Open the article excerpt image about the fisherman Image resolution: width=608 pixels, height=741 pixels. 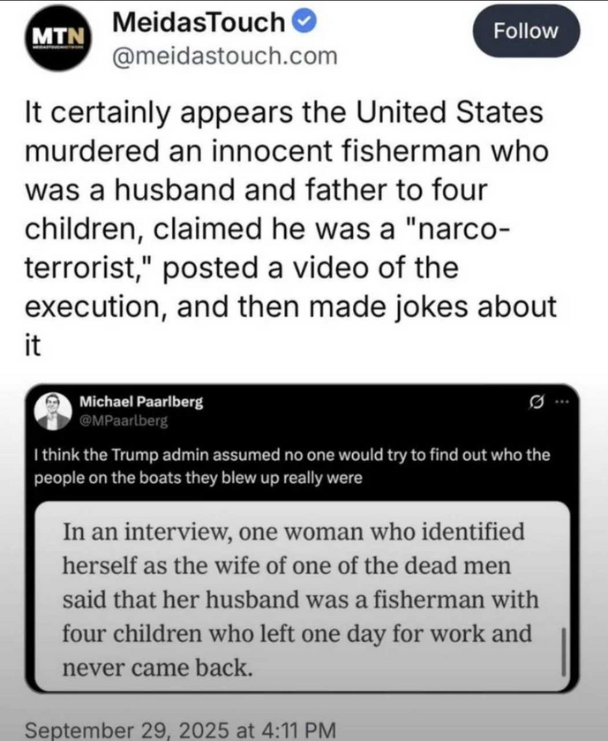291,598
